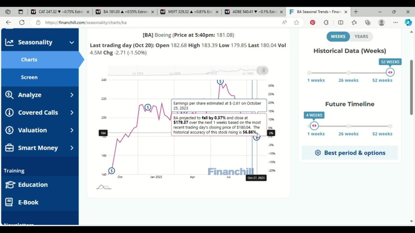
Task: Open Edge Settings and more menu
Action: pyautogui.click(x=396, y=22)
